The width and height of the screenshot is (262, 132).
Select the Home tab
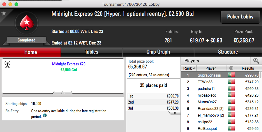(x=30, y=52)
